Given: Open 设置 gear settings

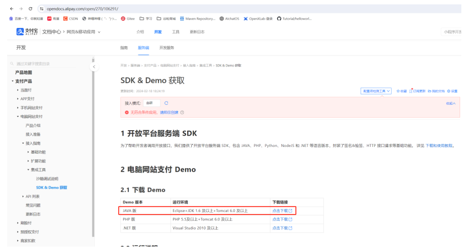Looking at the screenshot, I should pos(452,91).
